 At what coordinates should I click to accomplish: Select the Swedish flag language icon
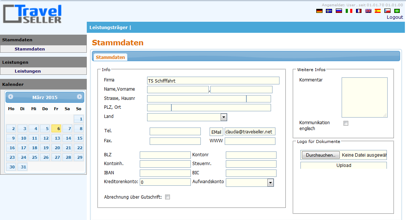(x=329, y=11)
